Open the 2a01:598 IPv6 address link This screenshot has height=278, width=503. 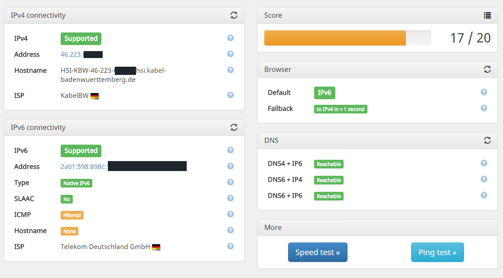coord(84,167)
